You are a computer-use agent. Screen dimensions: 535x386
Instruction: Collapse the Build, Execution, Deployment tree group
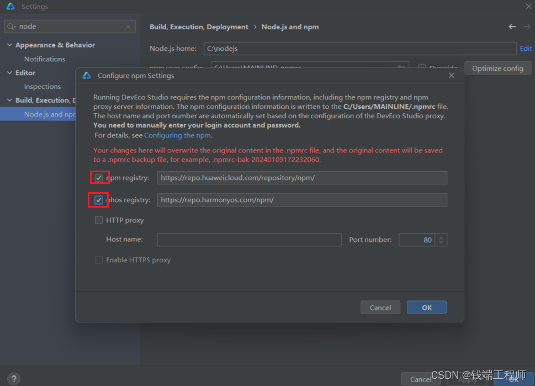pos(9,100)
